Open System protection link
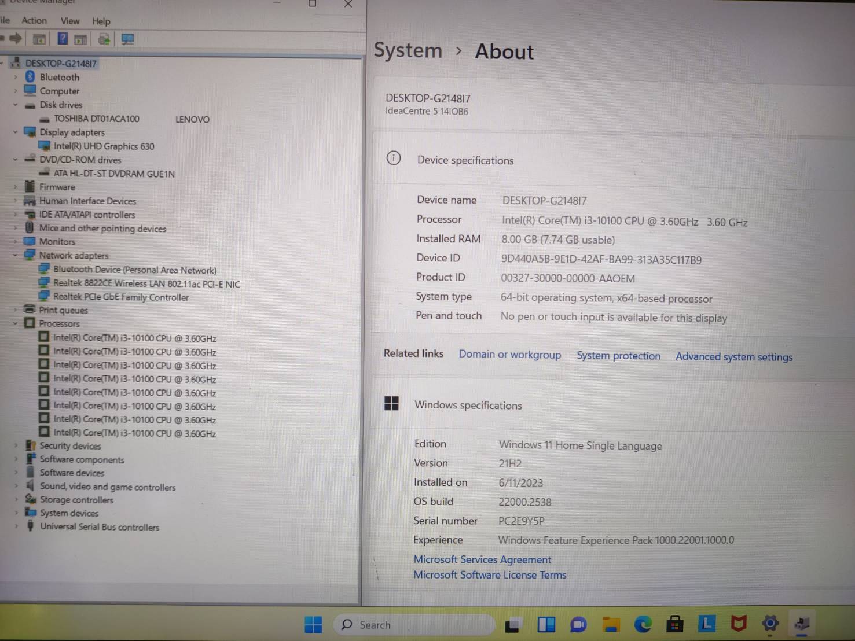855x641 pixels. pyautogui.click(x=618, y=356)
